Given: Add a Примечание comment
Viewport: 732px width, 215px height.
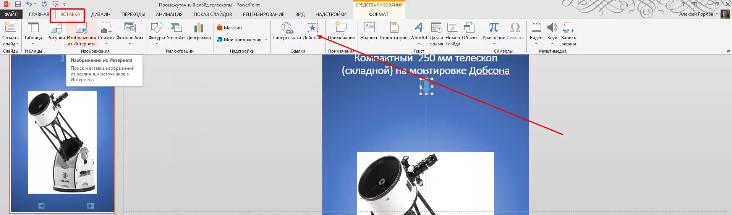Looking at the screenshot, I should pyautogui.click(x=341, y=31).
